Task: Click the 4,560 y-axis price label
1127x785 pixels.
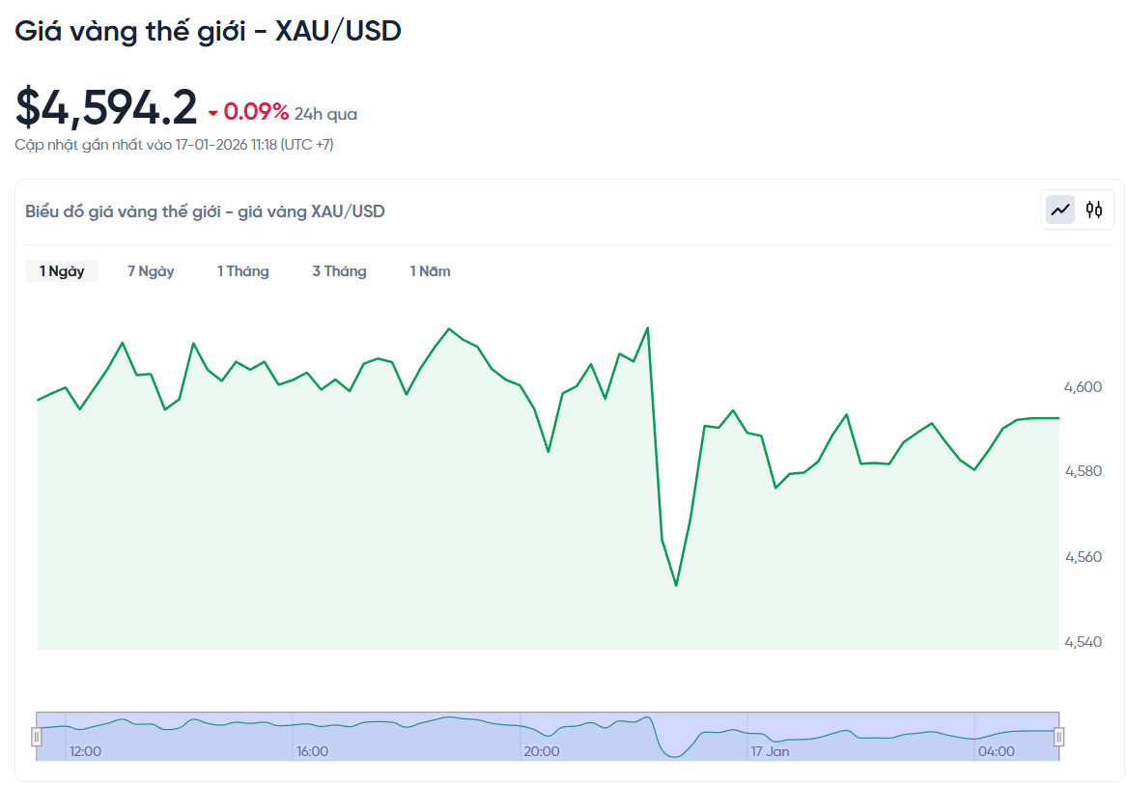Action: point(1083,557)
